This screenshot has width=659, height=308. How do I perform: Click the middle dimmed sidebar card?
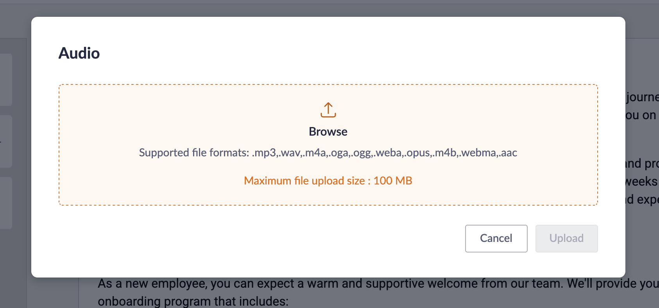[x=5, y=141]
